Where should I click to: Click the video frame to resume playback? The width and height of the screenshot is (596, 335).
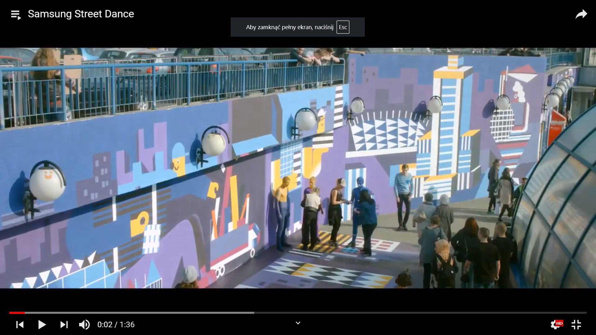[298, 167]
